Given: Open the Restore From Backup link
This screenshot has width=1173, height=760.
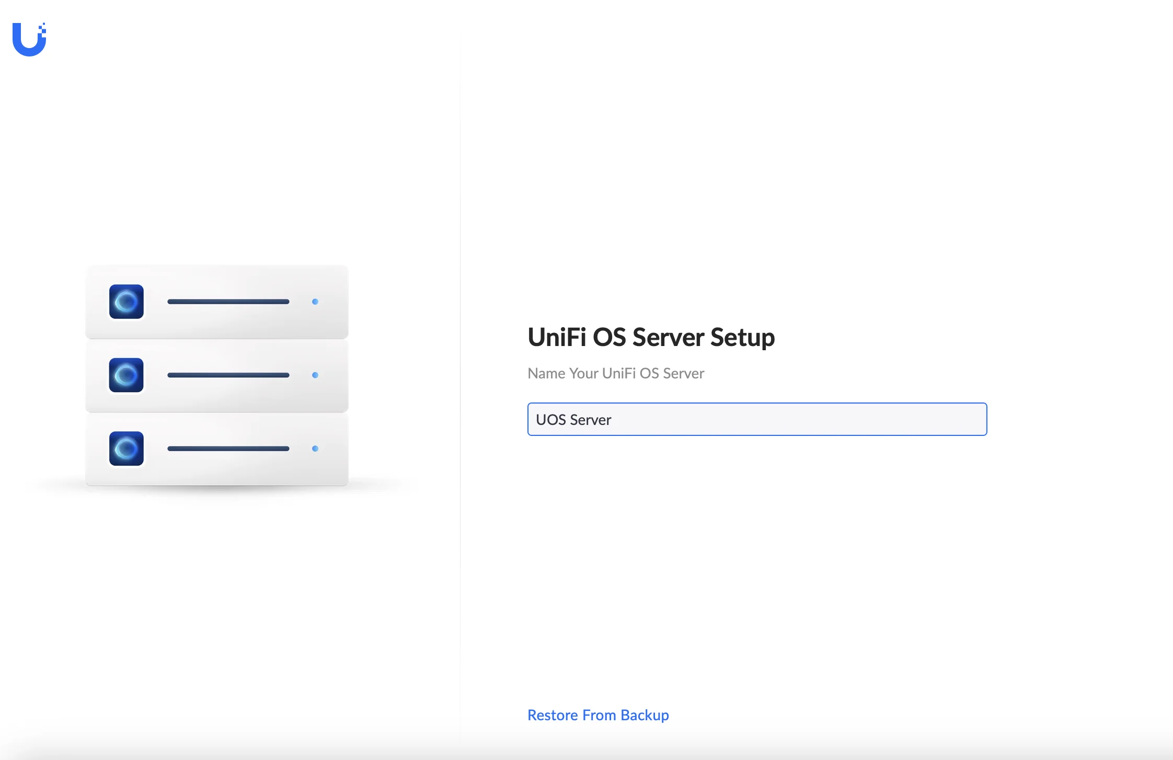Looking at the screenshot, I should point(598,715).
